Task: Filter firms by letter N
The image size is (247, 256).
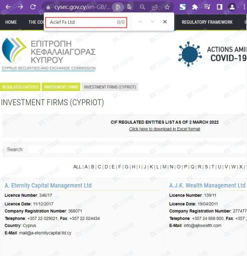Action: pos(171,167)
